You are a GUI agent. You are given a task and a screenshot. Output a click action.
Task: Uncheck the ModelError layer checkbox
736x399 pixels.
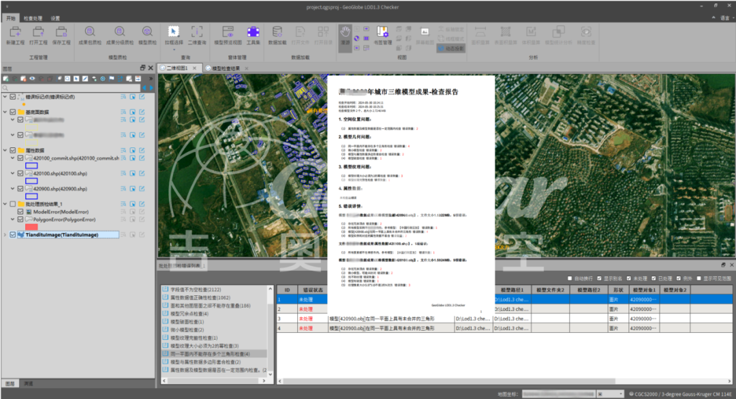point(20,212)
